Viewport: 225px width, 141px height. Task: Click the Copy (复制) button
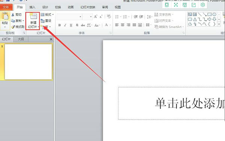click(x=17, y=21)
